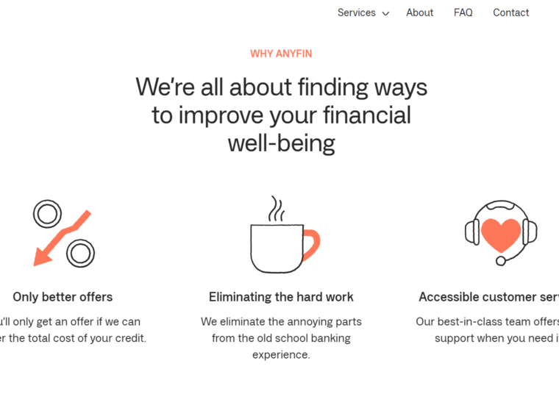Open the Contact page
559x419 pixels.
tap(511, 12)
